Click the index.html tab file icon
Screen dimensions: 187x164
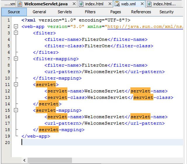(81, 4)
